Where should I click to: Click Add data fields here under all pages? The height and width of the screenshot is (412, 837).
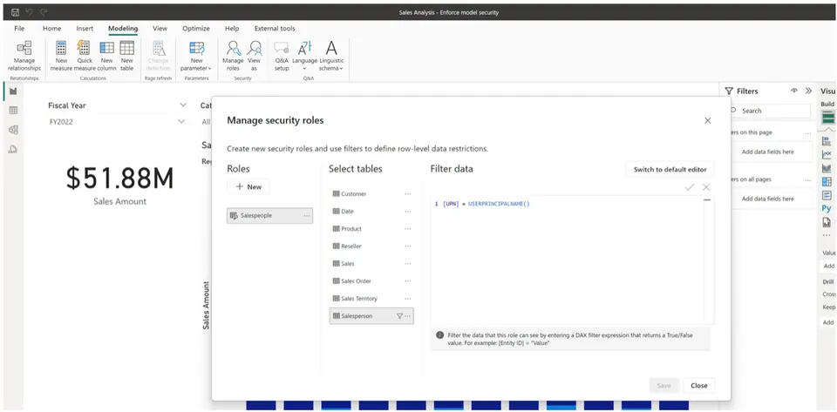pyautogui.click(x=767, y=199)
